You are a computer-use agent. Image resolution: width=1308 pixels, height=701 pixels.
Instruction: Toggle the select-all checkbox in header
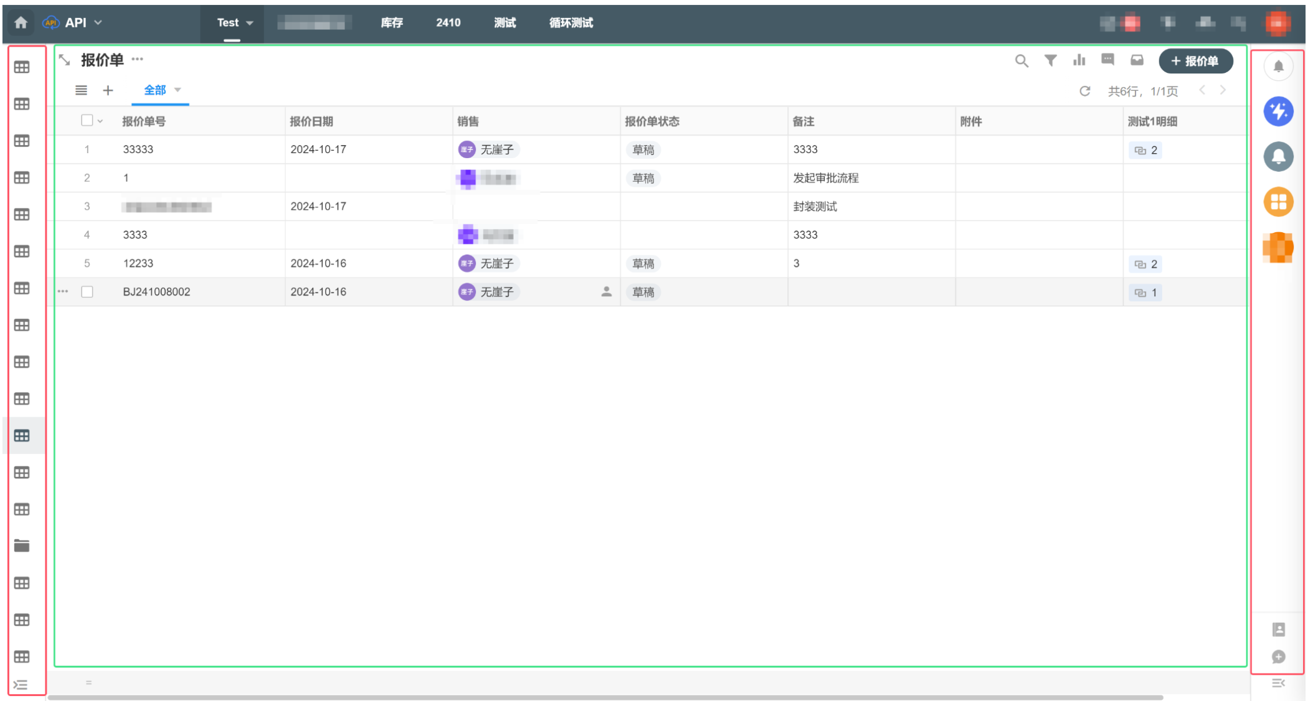click(x=87, y=121)
